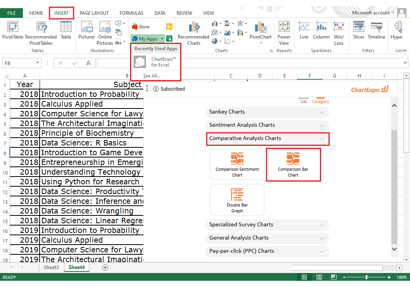The width and height of the screenshot is (410, 287).
Task: Open the Office Store app button
Action: [x=141, y=27]
